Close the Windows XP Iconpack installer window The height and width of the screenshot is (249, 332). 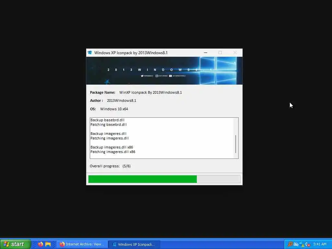coord(235,53)
